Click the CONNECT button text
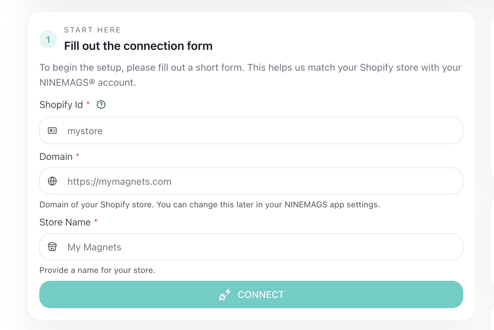The width and height of the screenshot is (494, 330). click(x=261, y=294)
